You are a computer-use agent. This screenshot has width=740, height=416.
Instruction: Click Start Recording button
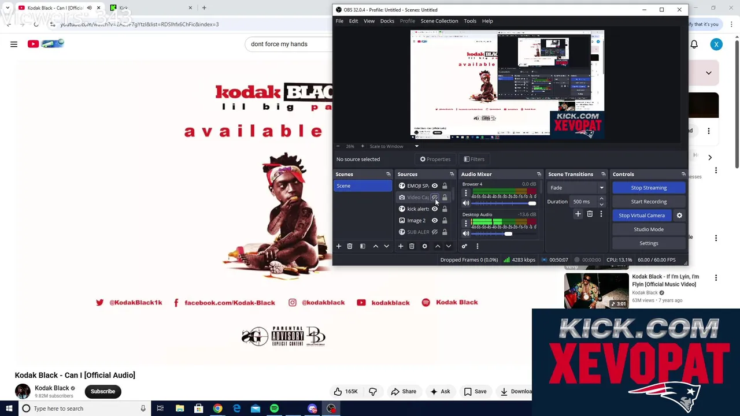pyautogui.click(x=649, y=202)
